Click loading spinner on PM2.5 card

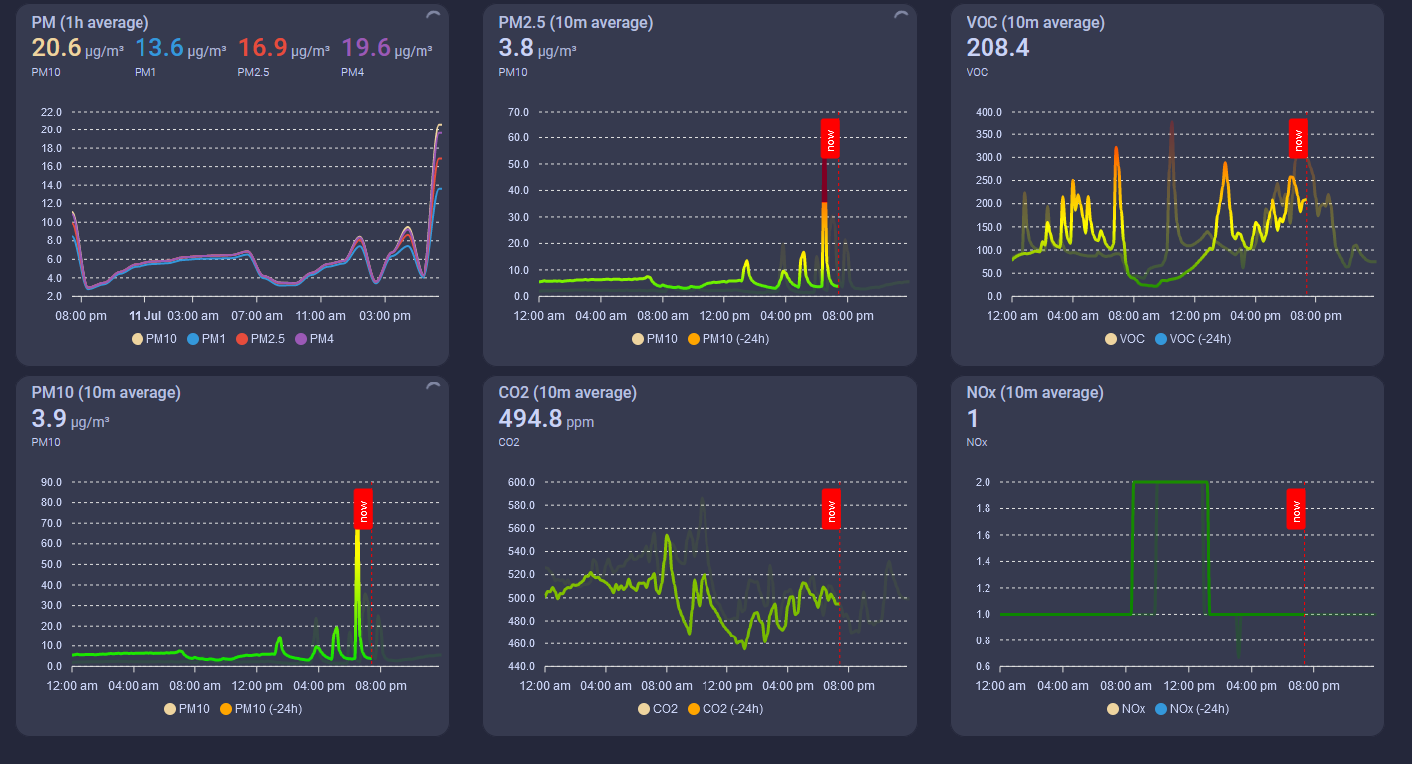901,17
